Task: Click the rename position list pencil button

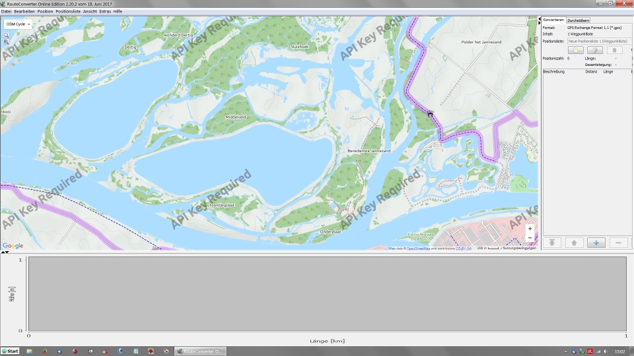Action: [595, 50]
